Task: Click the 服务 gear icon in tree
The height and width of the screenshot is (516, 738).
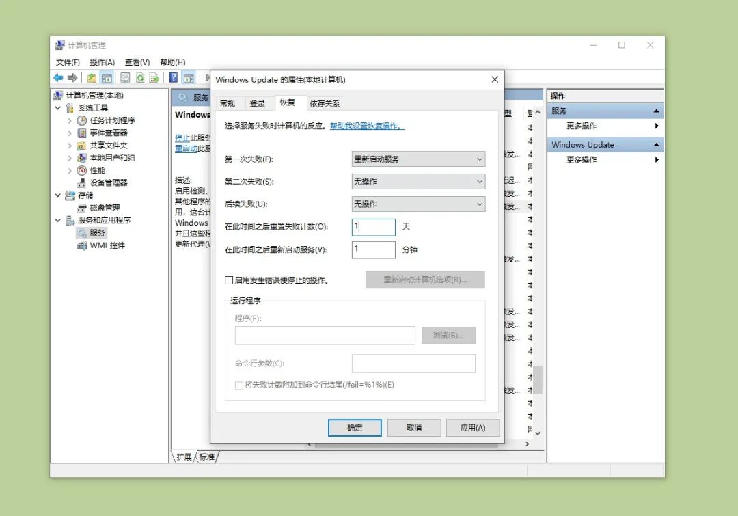Action: pos(82,233)
